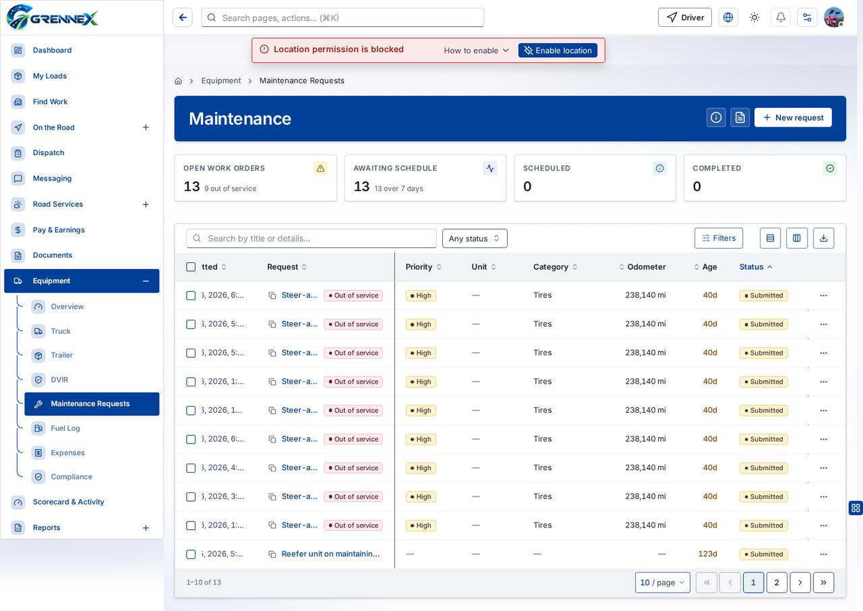Select the checkbox for the Reefer unit row
This screenshot has height=611, width=863.
(x=191, y=554)
